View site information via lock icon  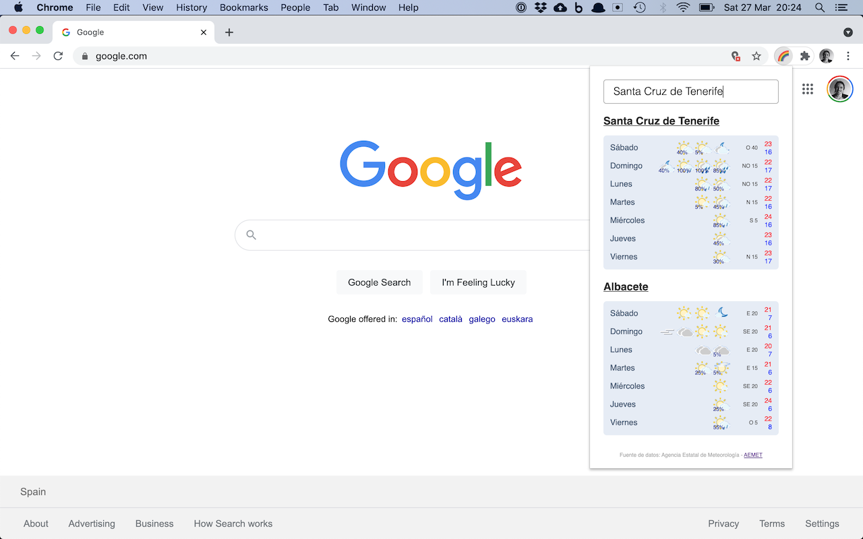[x=85, y=57]
